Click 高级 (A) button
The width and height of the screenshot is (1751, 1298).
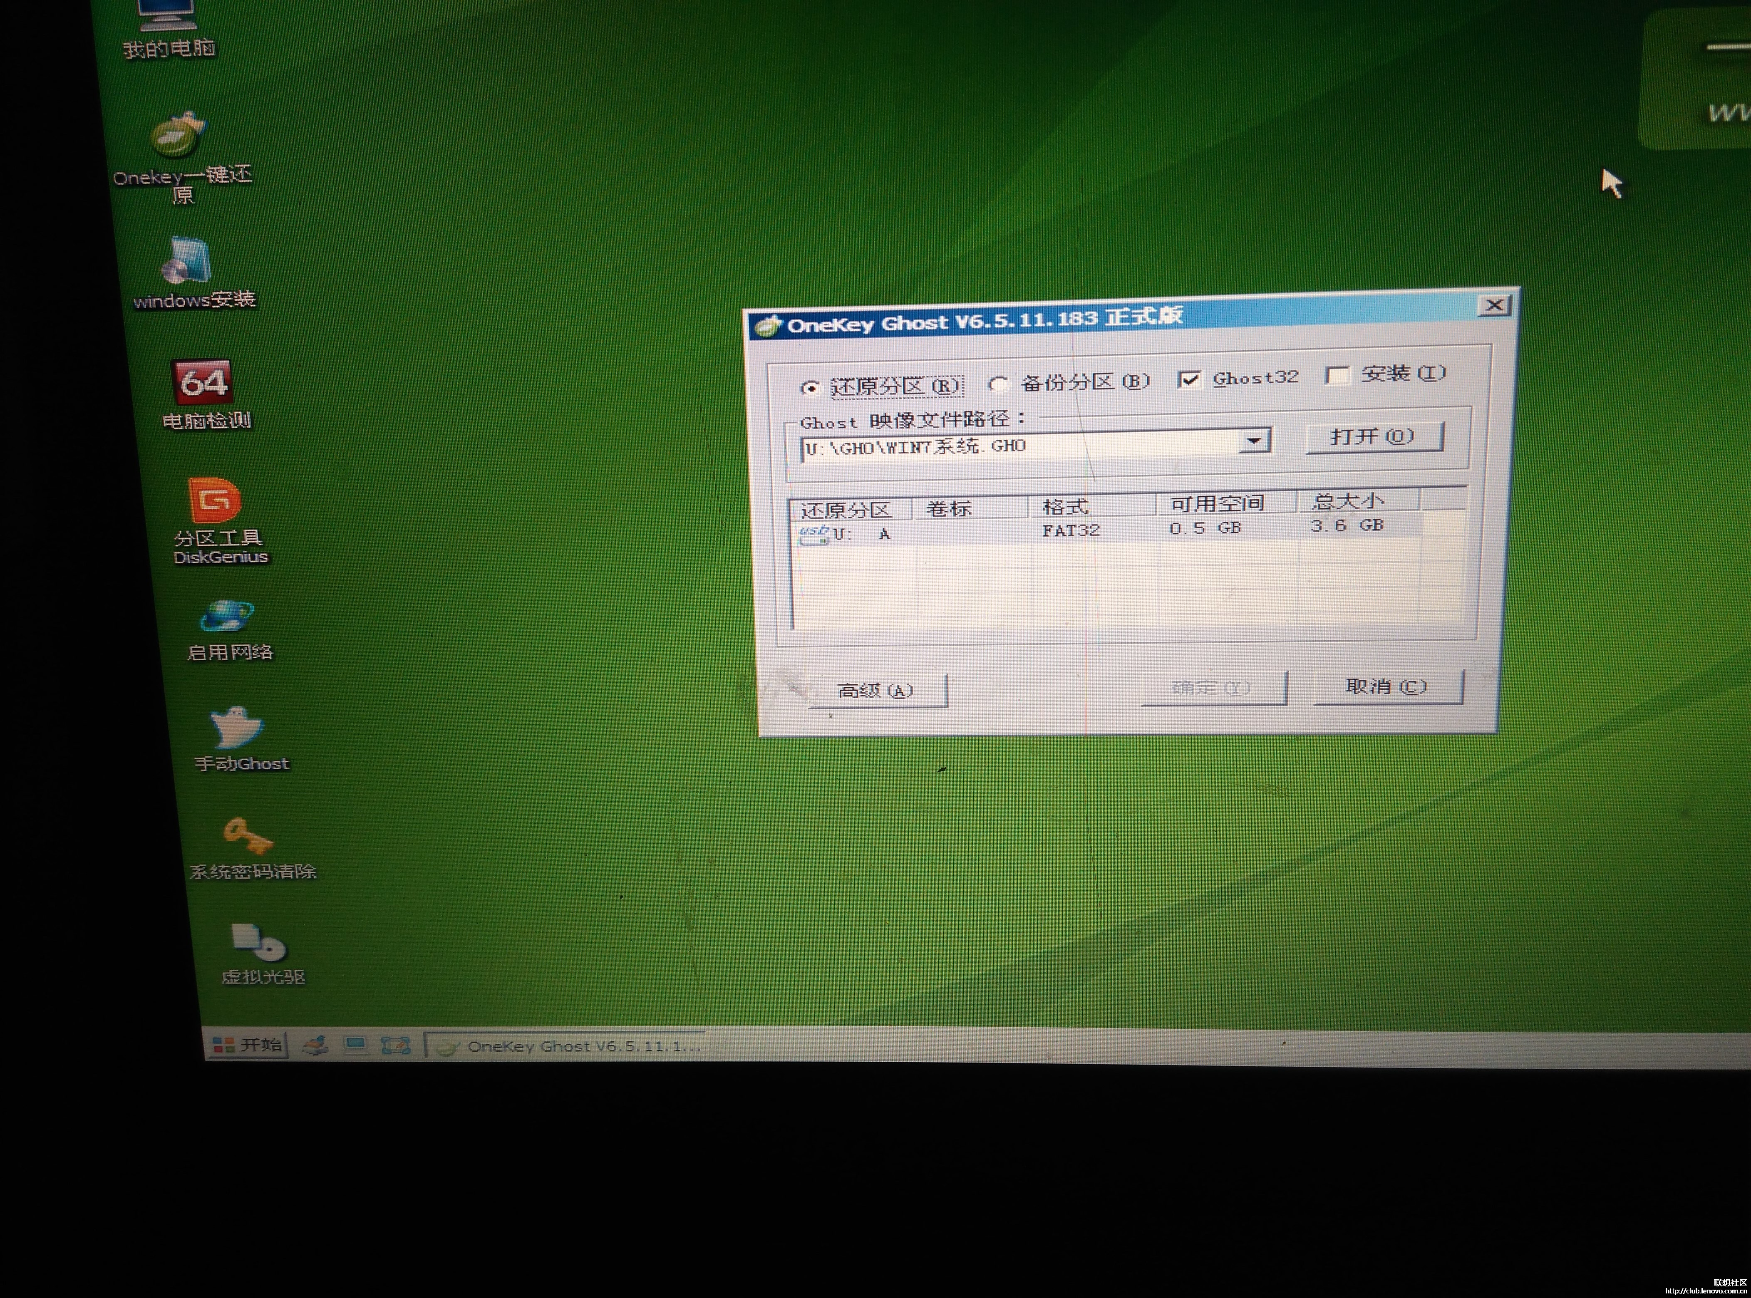876,691
